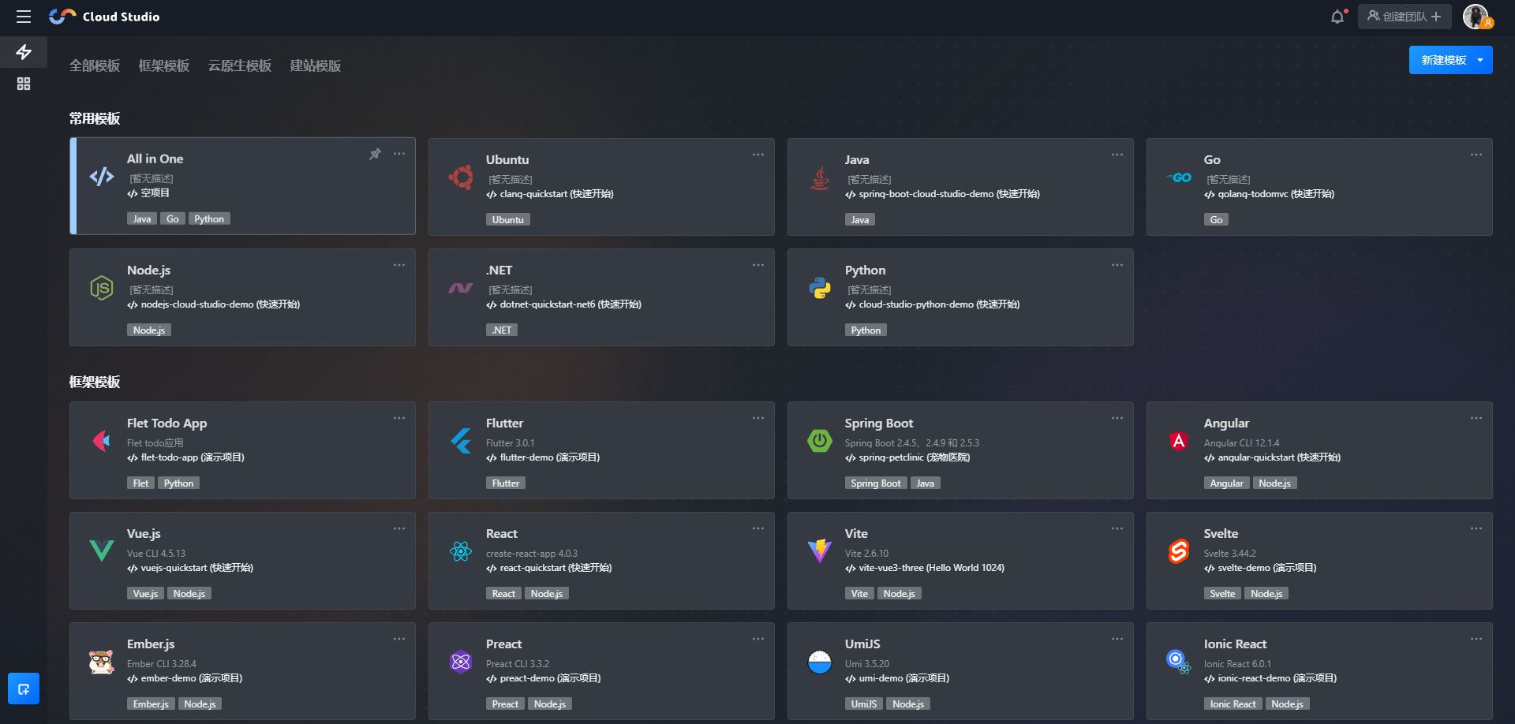Open the spring-boot-cloud-studio-demo link
1515x724 pixels.
942,194
